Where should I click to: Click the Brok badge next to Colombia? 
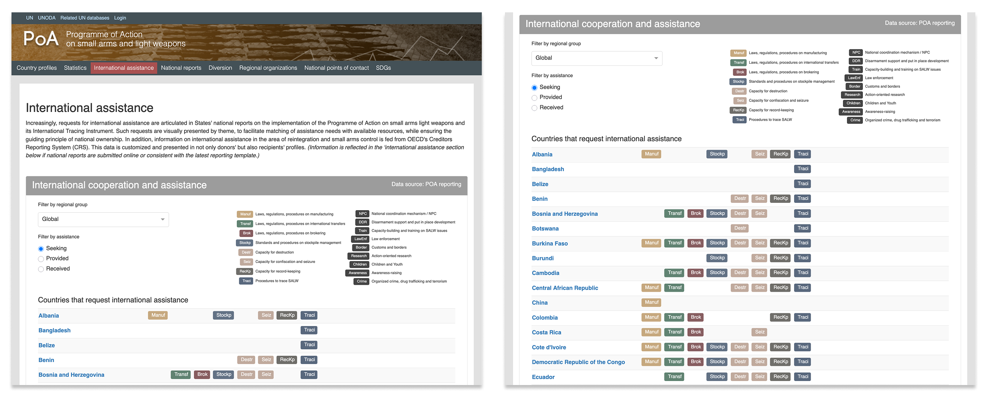(695, 317)
